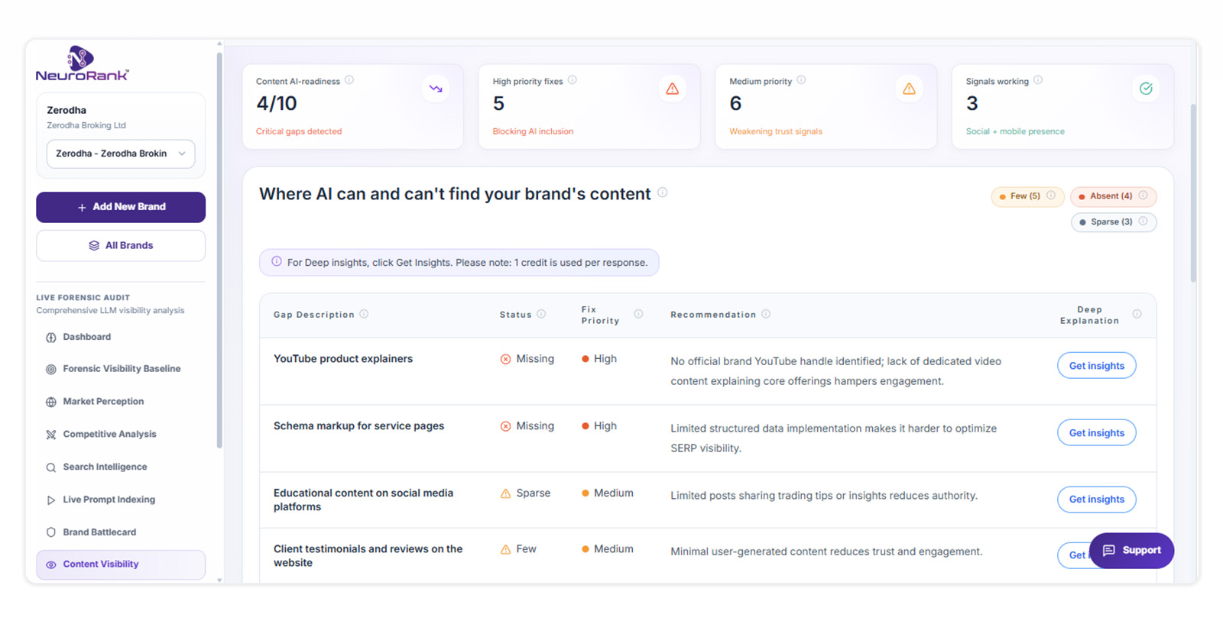Image resolution: width=1223 pixels, height=621 pixels.
Task: Open Live Prompt Indexing
Action: [109, 500]
